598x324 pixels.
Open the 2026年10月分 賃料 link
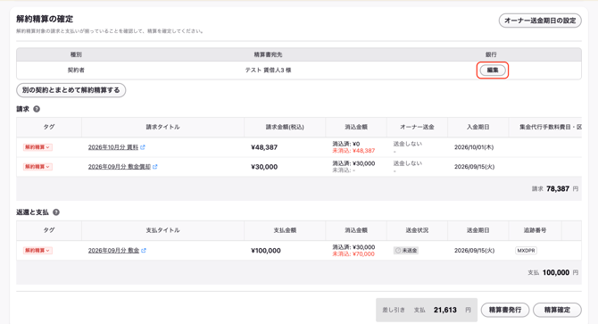click(113, 147)
